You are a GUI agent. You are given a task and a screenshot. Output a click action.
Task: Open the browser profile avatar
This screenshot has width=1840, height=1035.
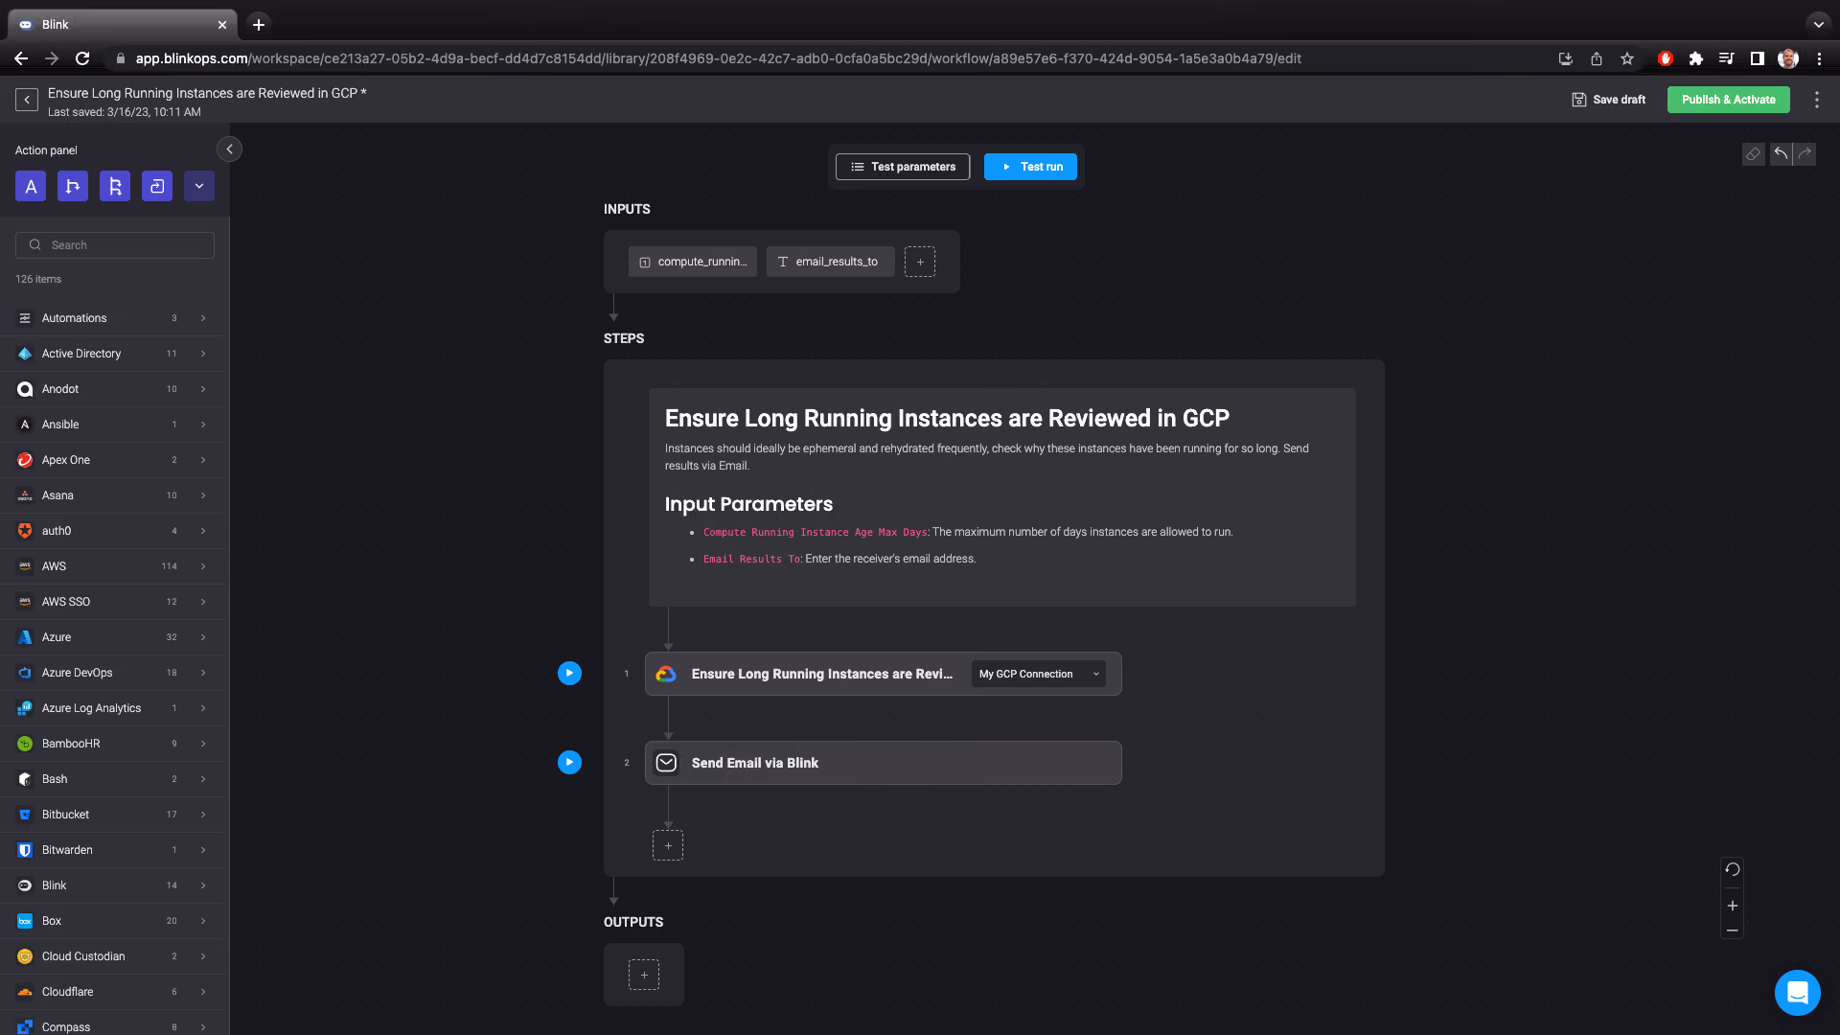tap(1788, 58)
